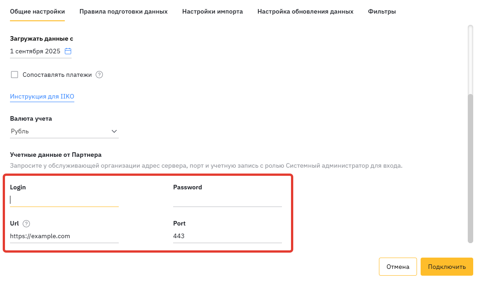Focus the Login input field
The image size is (480, 282).
click(x=64, y=200)
